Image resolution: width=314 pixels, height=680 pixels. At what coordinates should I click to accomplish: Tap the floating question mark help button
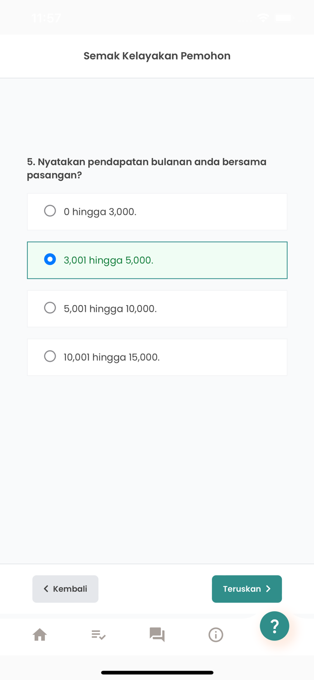[274, 626]
